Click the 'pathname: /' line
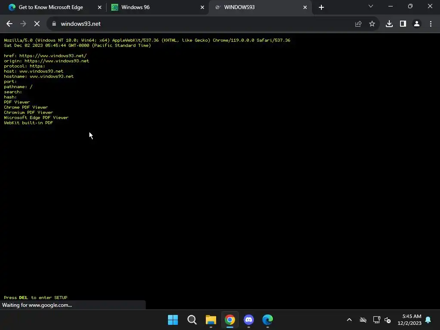The width and height of the screenshot is (440, 330). (18, 87)
